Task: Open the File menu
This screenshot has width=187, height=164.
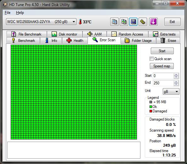Action: click(x=8, y=13)
